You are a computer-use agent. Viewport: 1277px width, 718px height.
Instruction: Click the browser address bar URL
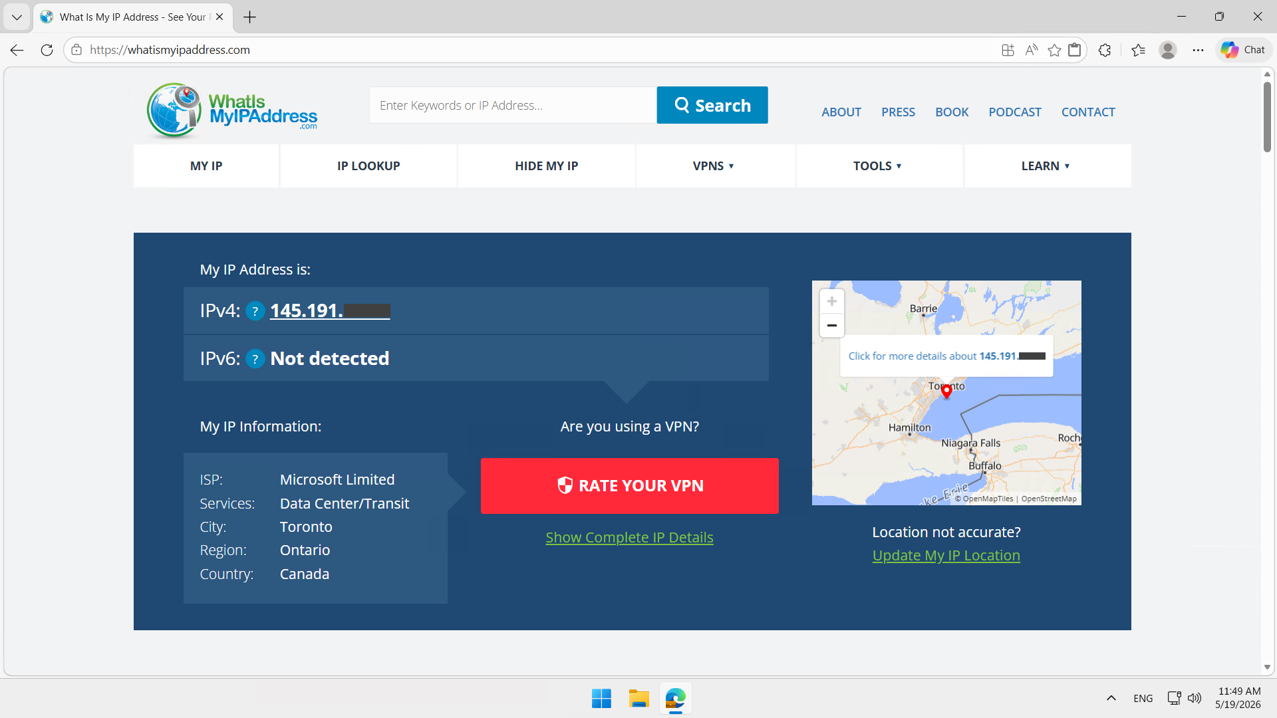170,50
